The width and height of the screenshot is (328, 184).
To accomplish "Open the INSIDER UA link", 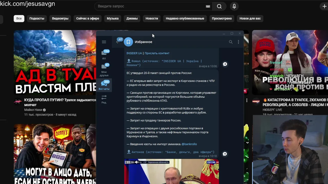I will (134, 53).
